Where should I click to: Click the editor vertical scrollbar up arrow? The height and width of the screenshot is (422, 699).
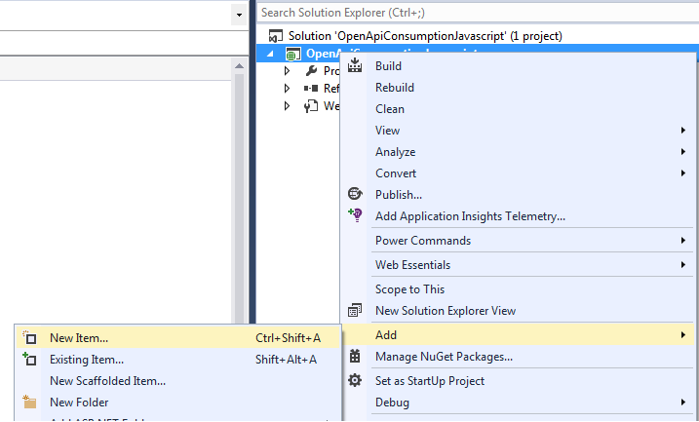[239, 66]
